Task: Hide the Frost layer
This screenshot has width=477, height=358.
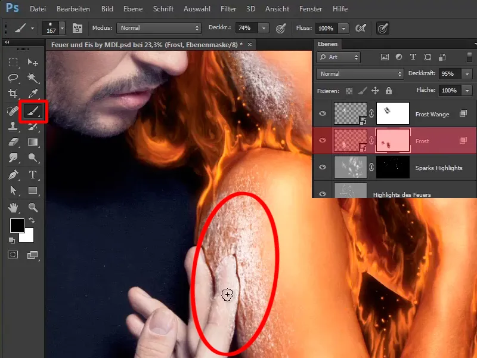Action: tap(323, 140)
